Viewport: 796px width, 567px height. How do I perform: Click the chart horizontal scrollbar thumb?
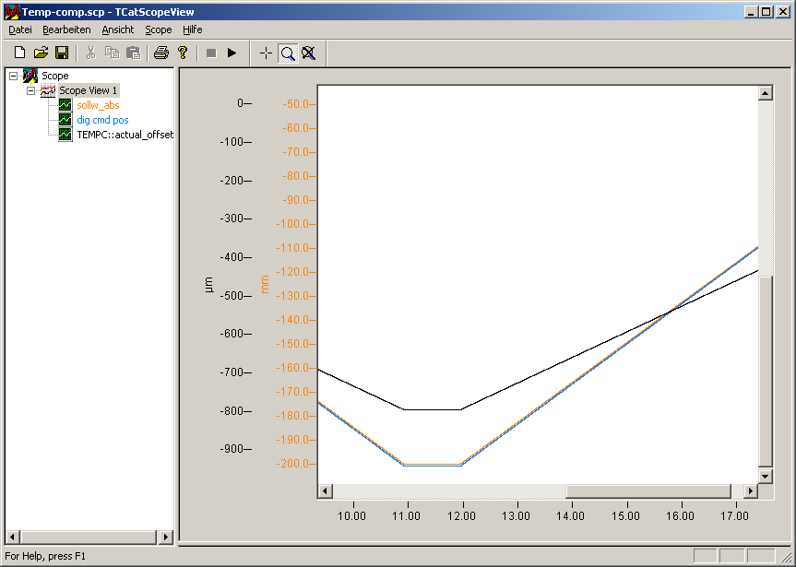pos(648,490)
